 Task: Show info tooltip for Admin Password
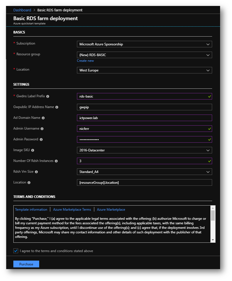41,140
